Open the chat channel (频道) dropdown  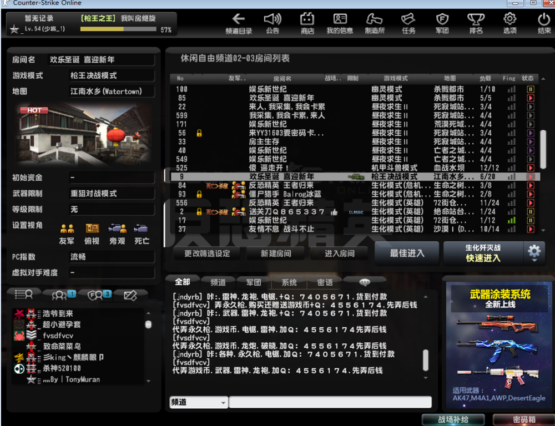pos(198,402)
